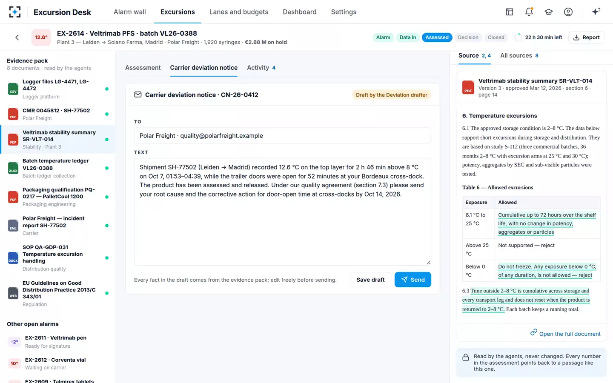The width and height of the screenshot is (613, 383).
Task: Open the AI sparkle assistant icon
Action: (596, 11)
